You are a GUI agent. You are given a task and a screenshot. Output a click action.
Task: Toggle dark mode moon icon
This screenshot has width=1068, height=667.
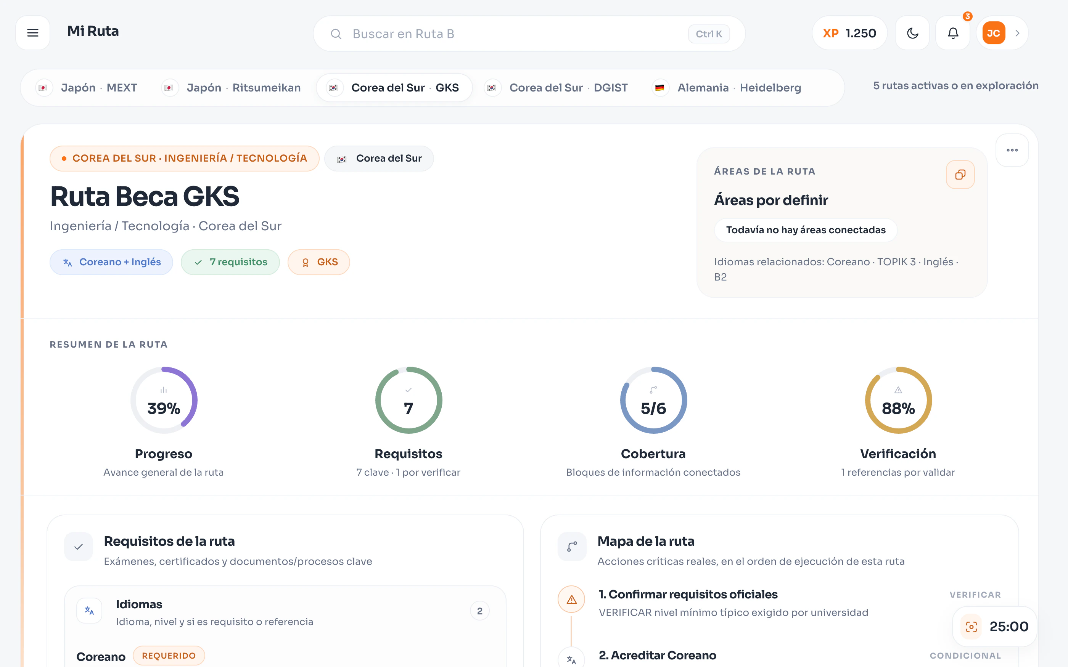point(912,33)
